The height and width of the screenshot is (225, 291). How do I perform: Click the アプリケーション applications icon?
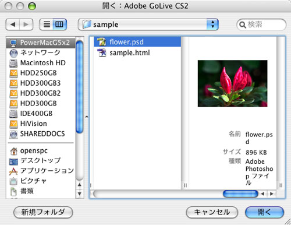[x=13, y=171]
